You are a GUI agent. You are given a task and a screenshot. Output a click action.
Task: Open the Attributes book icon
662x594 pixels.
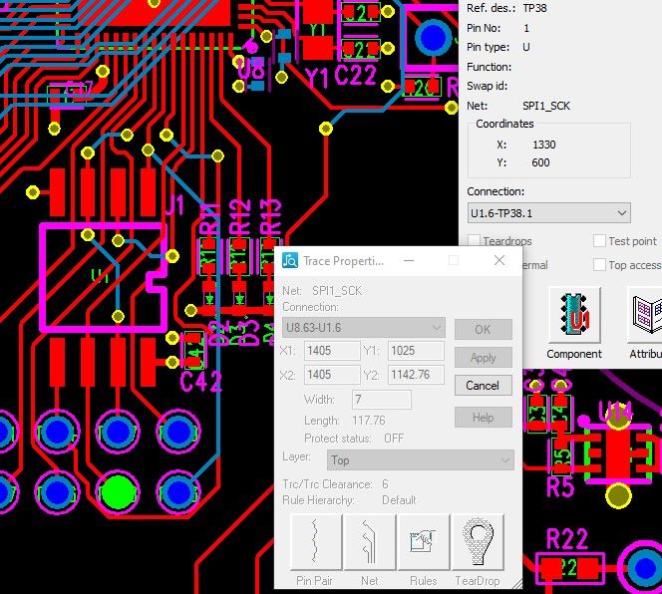(646, 315)
